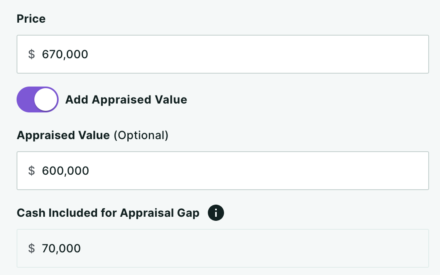This screenshot has height=275, width=440.
Task: Focus the Price input field
Action: [223, 54]
